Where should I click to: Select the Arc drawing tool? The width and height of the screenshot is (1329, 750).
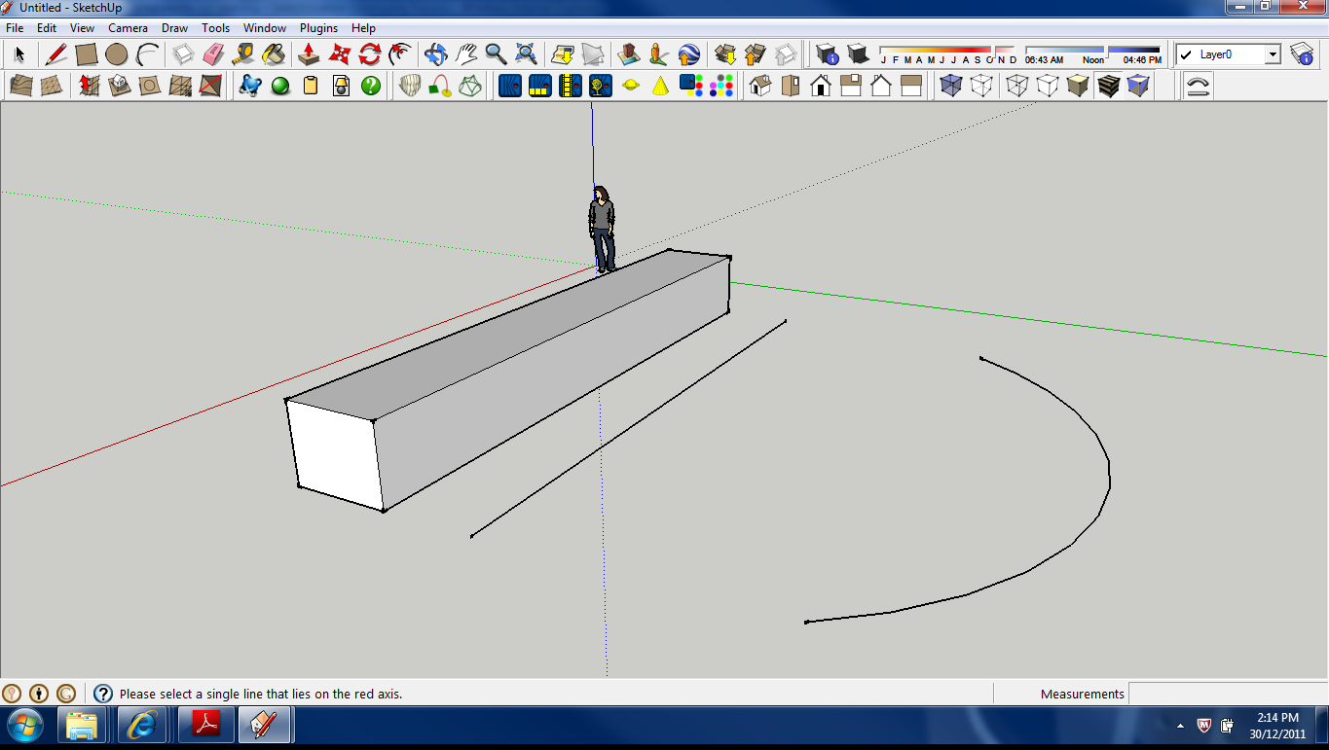(147, 54)
